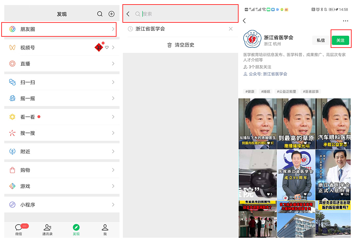View 3个朋友关注 friends list
The height and width of the screenshot is (242, 355).
(x=257, y=67)
